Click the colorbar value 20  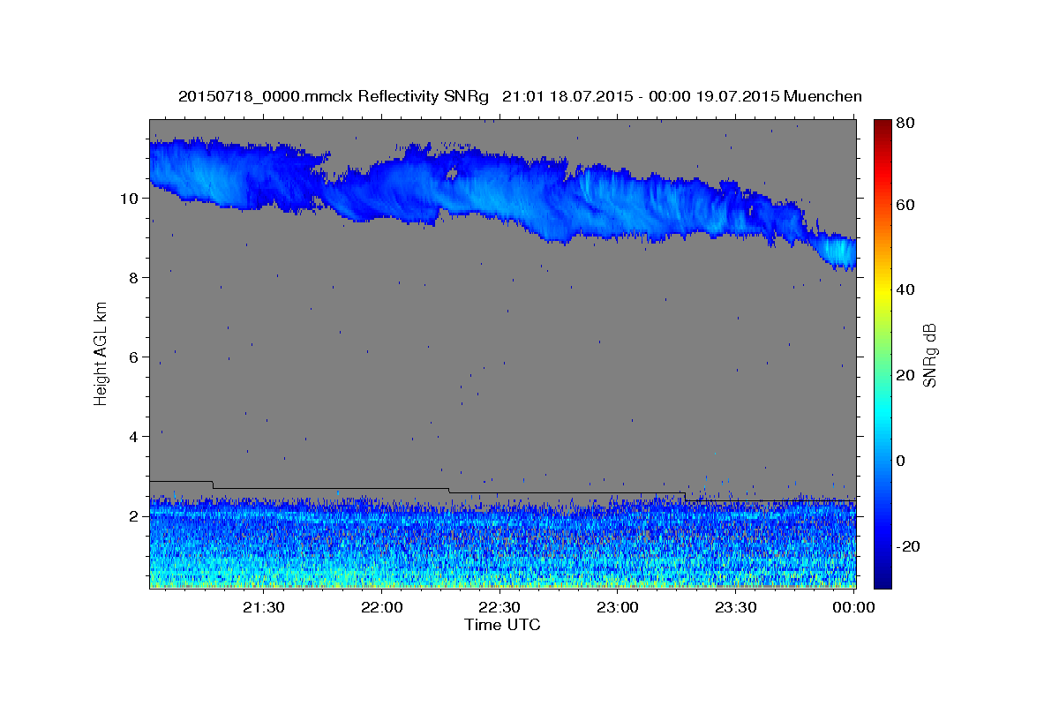pos(905,376)
